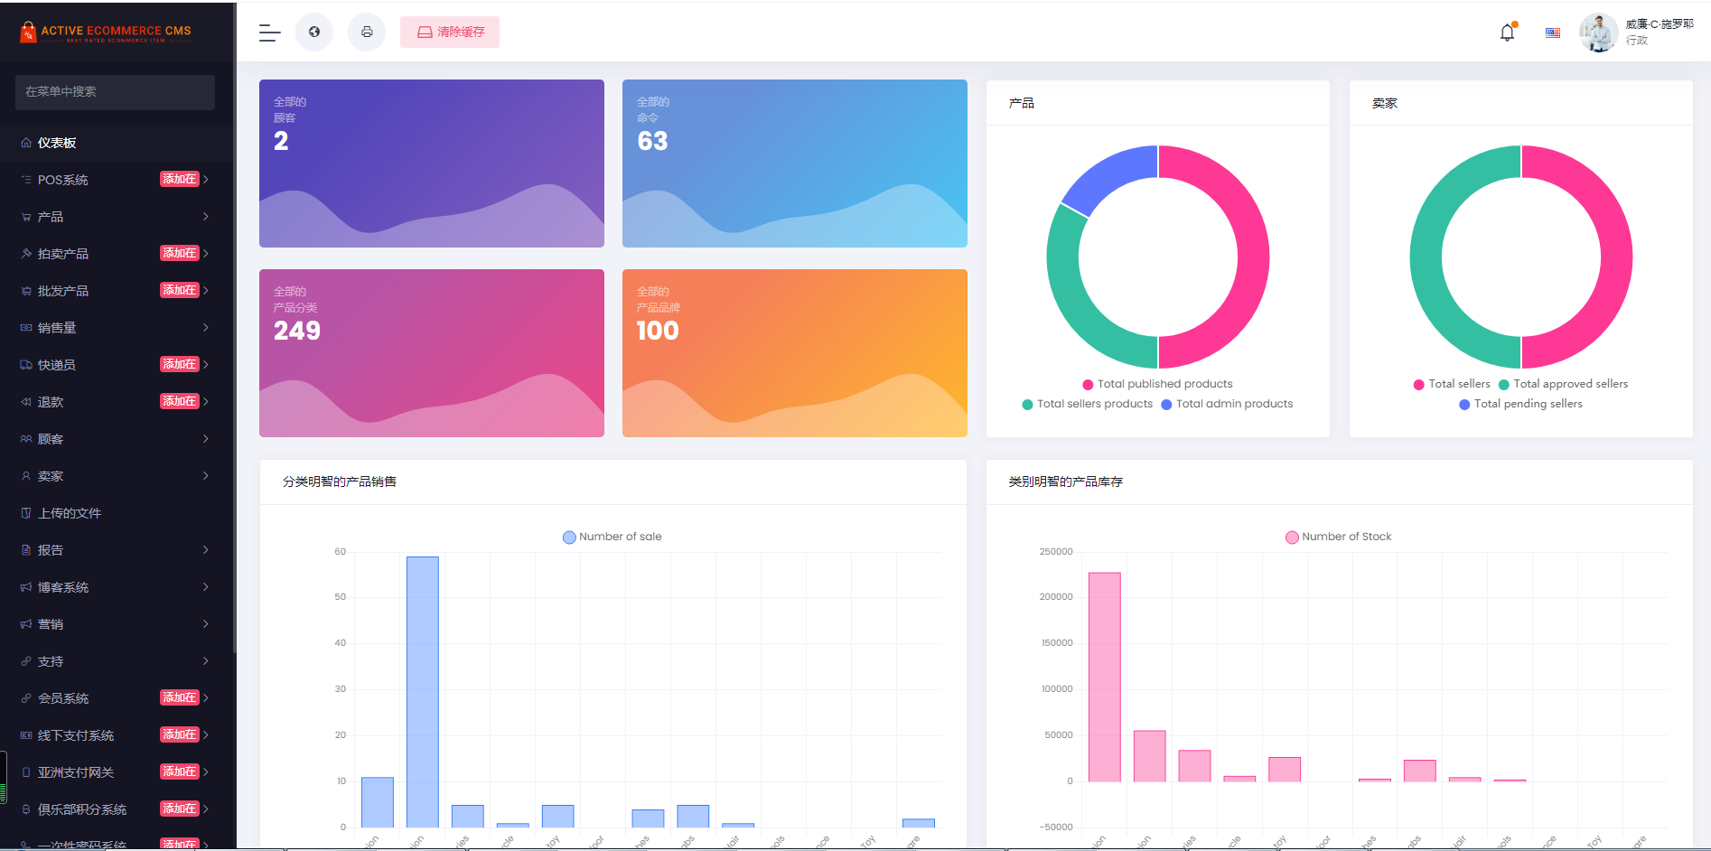Viewport: 1711px width, 851px height.
Task: Click the ACTIVE ECOMMERCE CMS logo
Action: point(106,33)
